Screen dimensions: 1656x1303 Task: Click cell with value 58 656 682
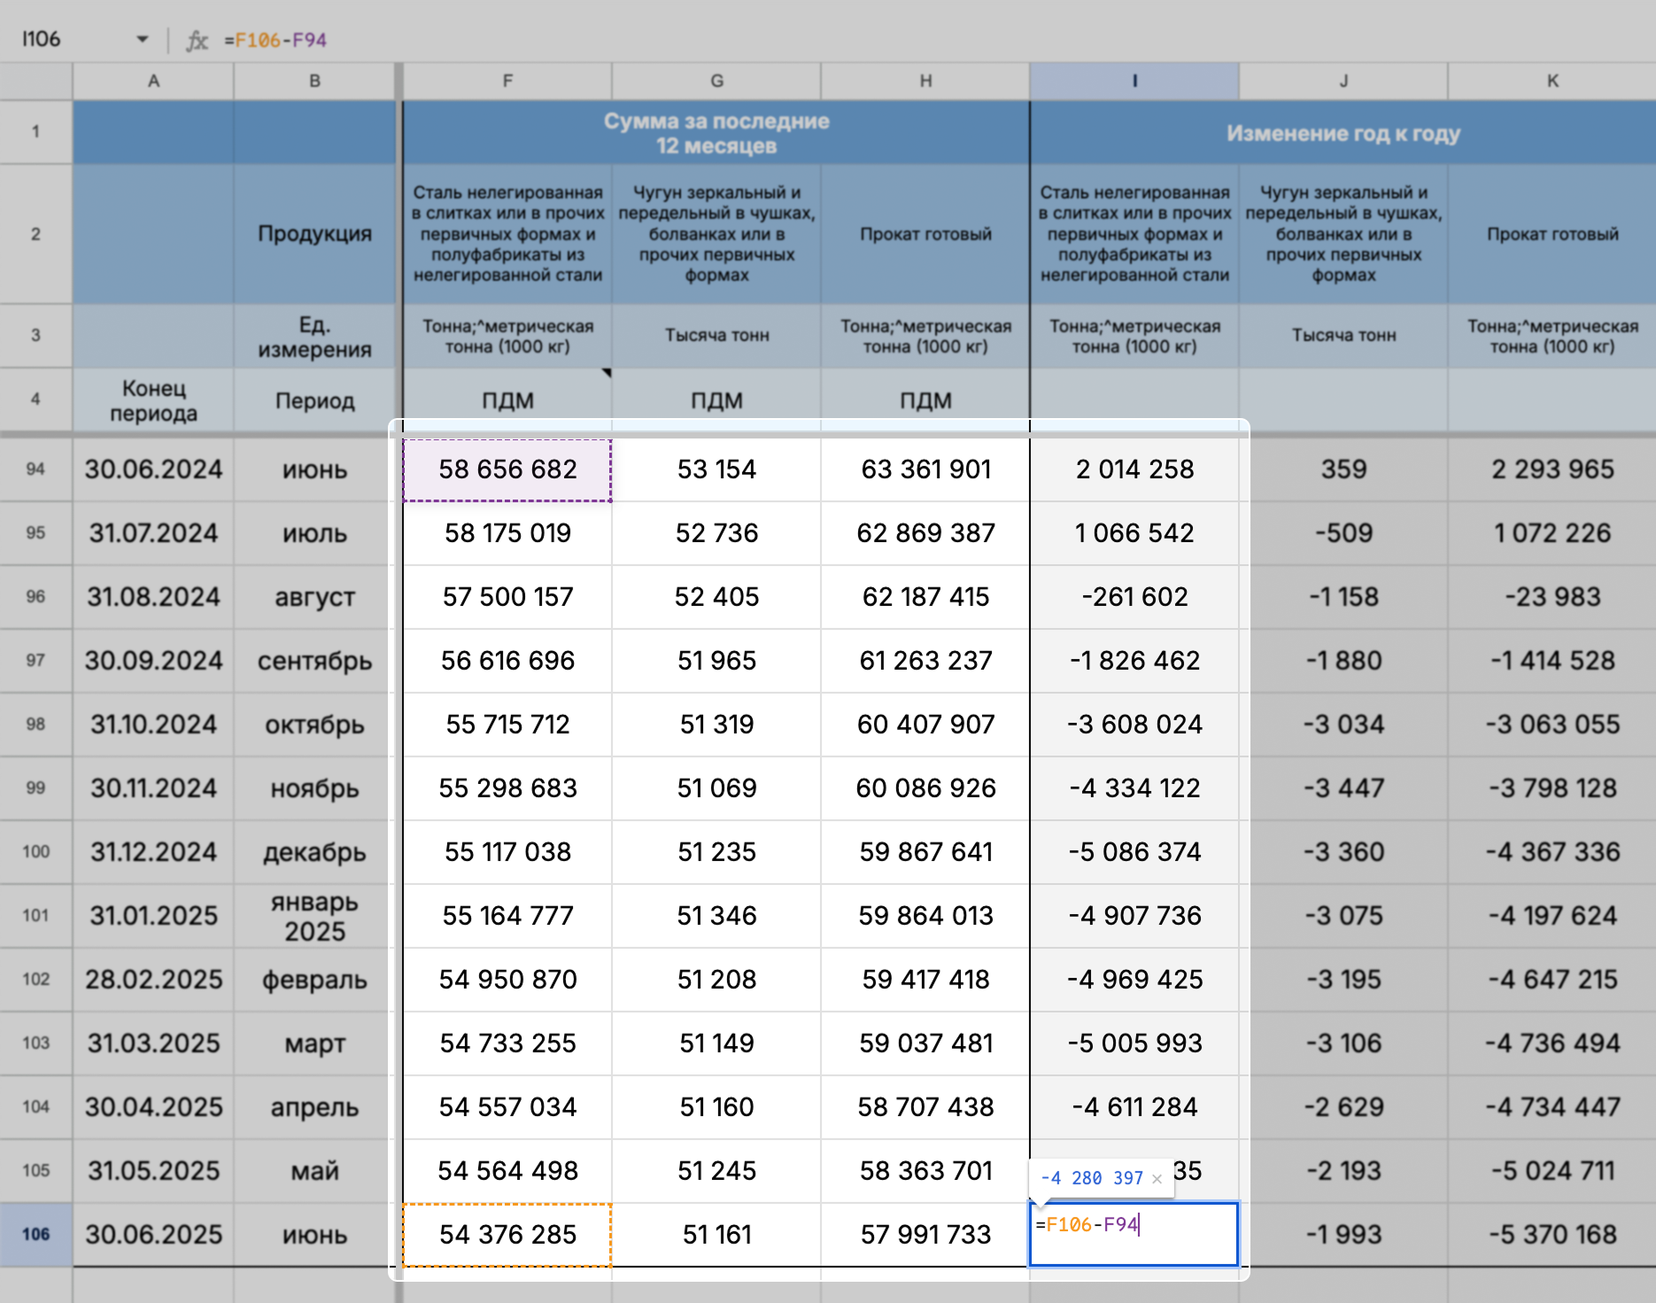507,469
